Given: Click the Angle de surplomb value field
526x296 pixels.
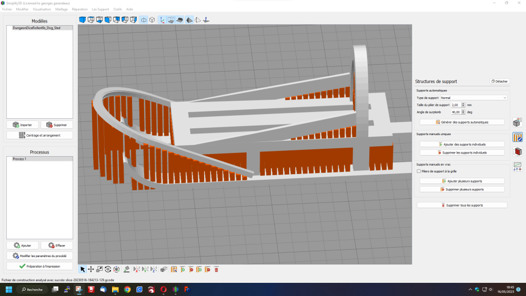Looking at the screenshot, I should (456, 112).
